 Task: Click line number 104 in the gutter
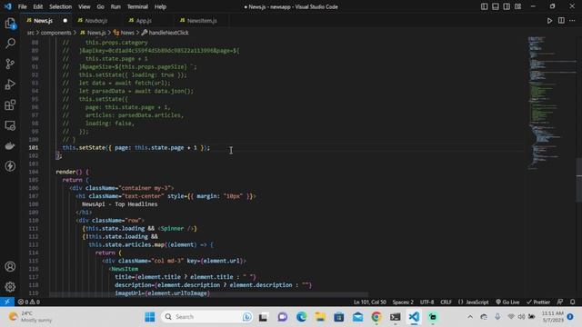tap(34, 172)
